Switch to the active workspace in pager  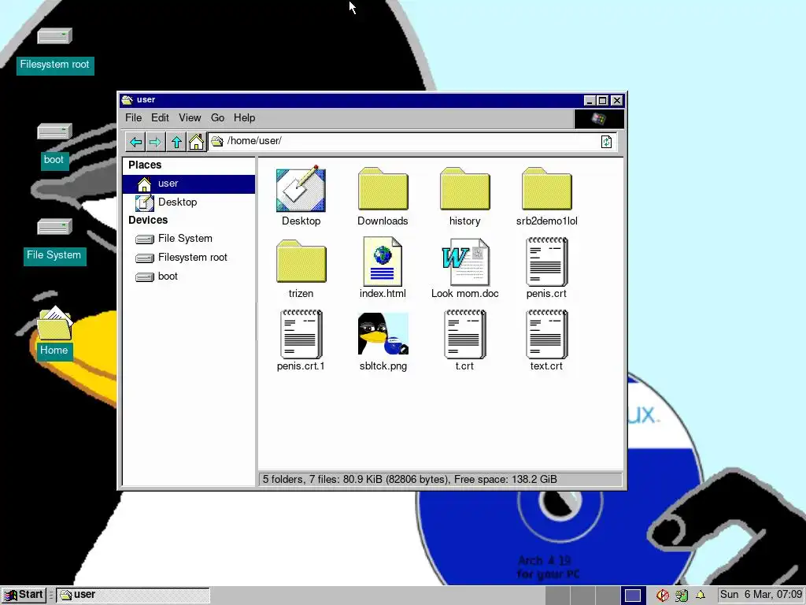(x=632, y=596)
